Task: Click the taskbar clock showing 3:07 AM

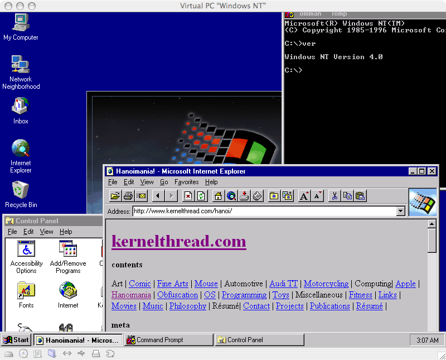Action: tap(428, 340)
